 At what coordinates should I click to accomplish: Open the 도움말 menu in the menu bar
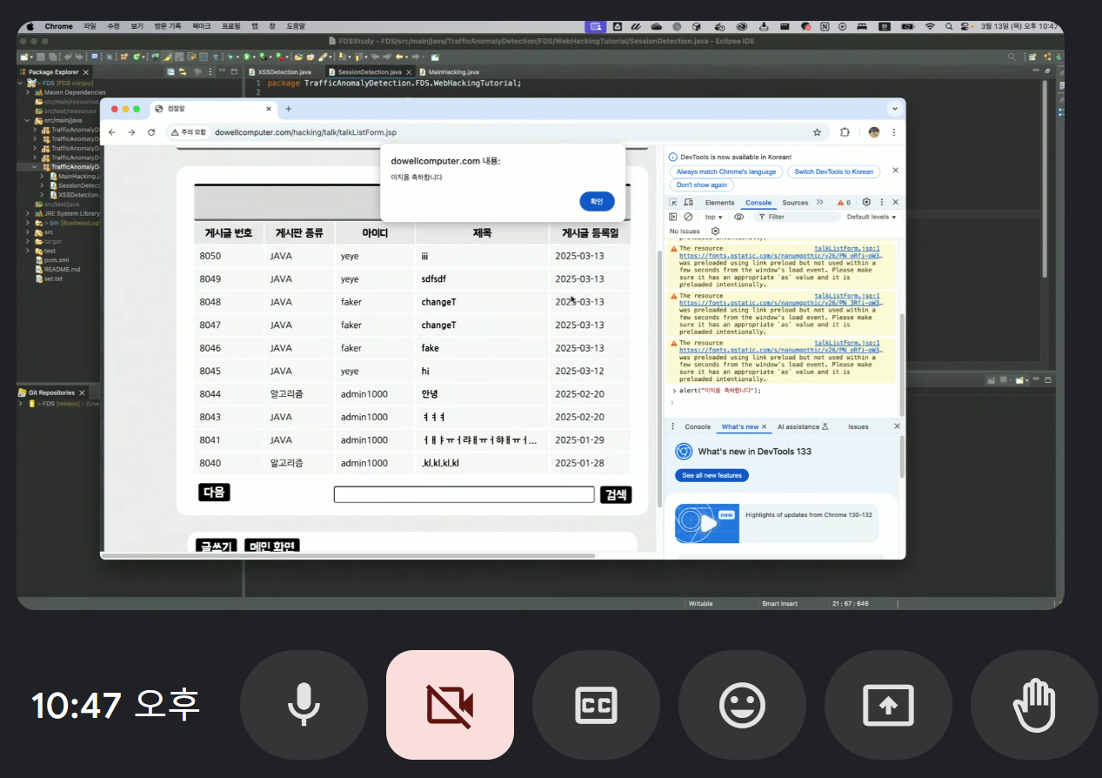click(x=296, y=27)
